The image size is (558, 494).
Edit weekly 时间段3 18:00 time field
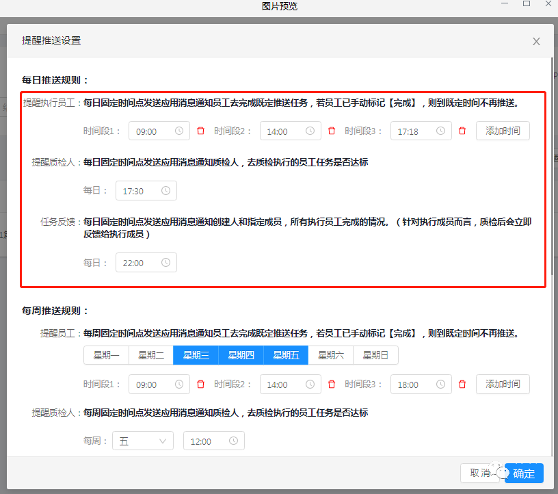[421, 384]
